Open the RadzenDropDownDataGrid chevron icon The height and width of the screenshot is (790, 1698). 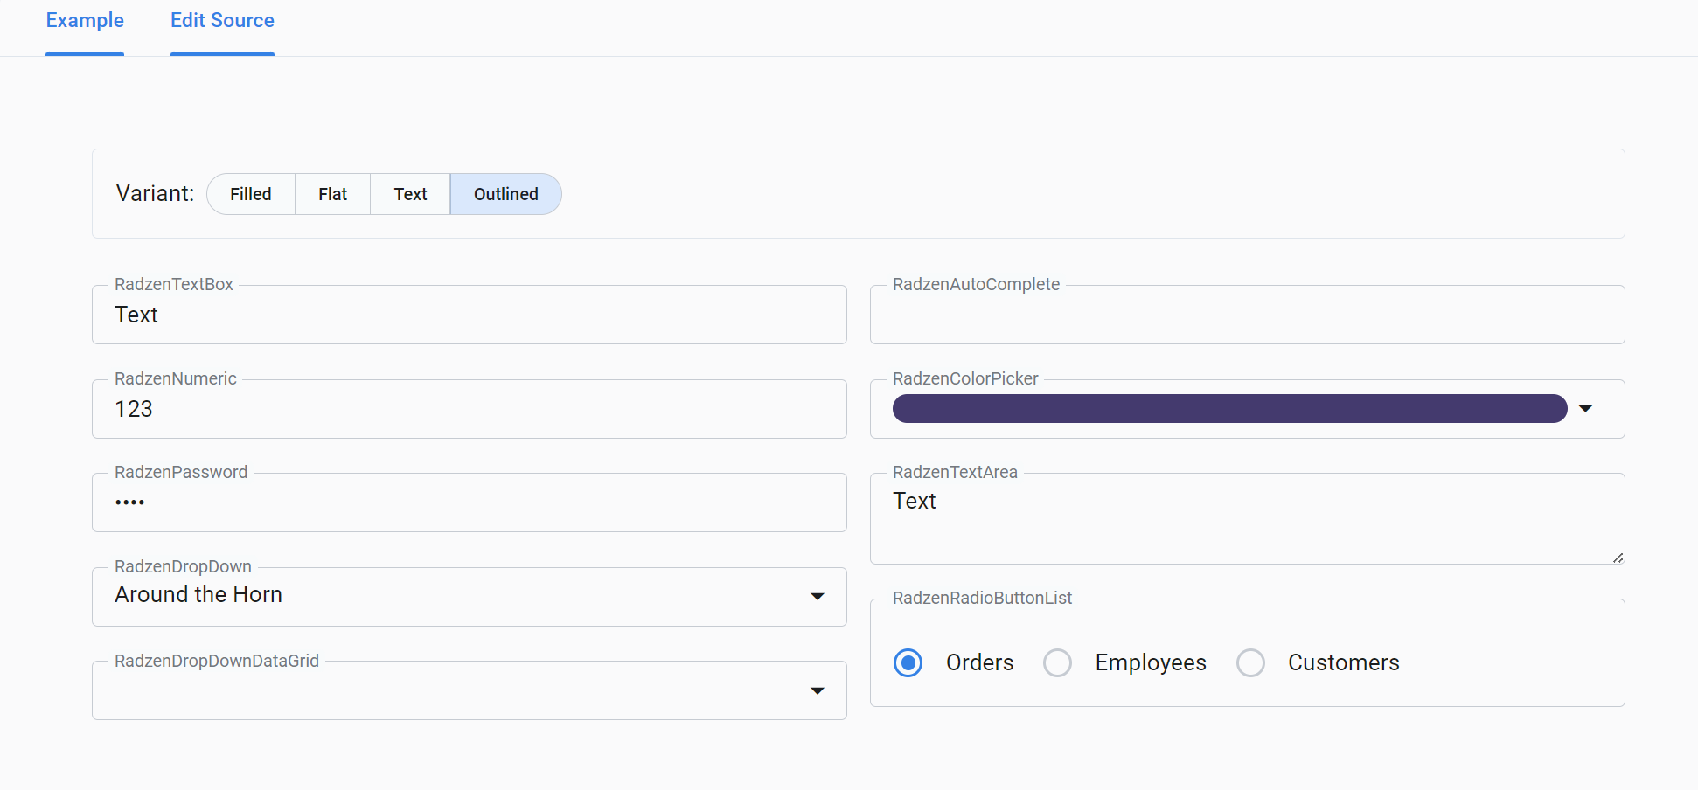click(818, 690)
